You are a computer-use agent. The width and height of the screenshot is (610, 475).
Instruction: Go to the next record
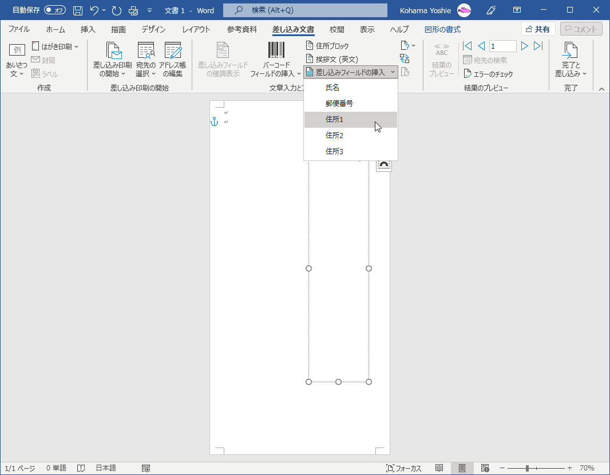tap(524, 46)
